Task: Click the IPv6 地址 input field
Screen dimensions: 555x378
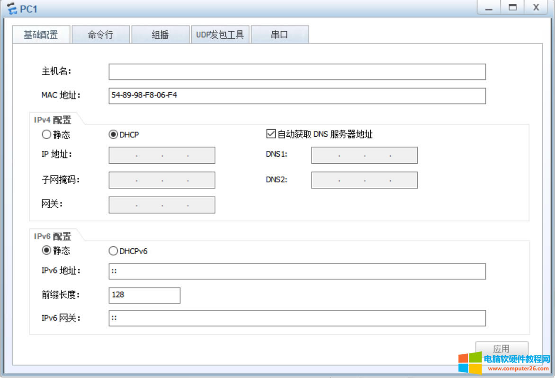Action: point(297,271)
